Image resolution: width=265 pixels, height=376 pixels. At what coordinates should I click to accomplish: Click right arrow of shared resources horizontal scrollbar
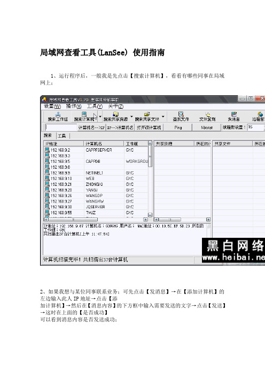click(208, 220)
